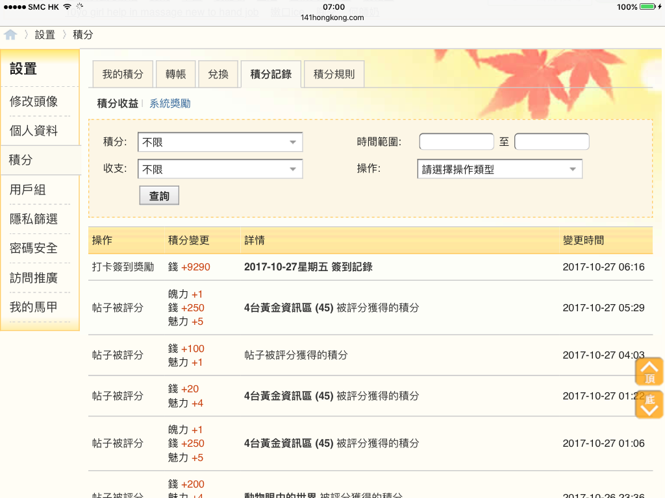665x498 pixels.
Task: Switch to the 我的積分 tab
Action: (x=123, y=75)
